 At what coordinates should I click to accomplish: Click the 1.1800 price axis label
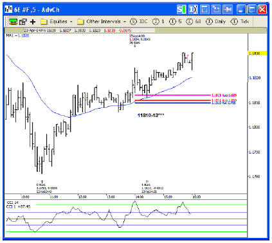click(x=255, y=127)
